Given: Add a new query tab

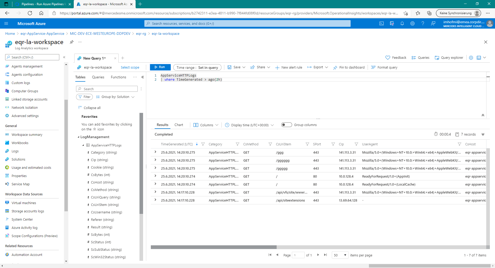Looking at the screenshot, I should (123, 58).
